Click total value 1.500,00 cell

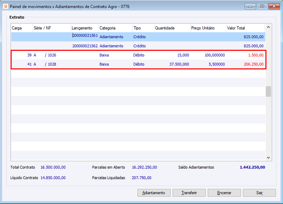pos(256,55)
